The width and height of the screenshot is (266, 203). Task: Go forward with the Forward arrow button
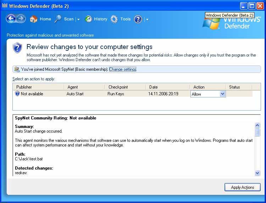21,18
